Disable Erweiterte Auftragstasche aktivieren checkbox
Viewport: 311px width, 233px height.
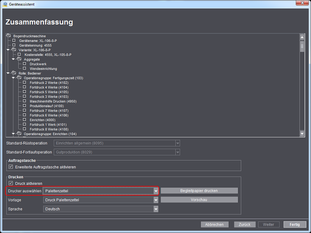[11, 167]
